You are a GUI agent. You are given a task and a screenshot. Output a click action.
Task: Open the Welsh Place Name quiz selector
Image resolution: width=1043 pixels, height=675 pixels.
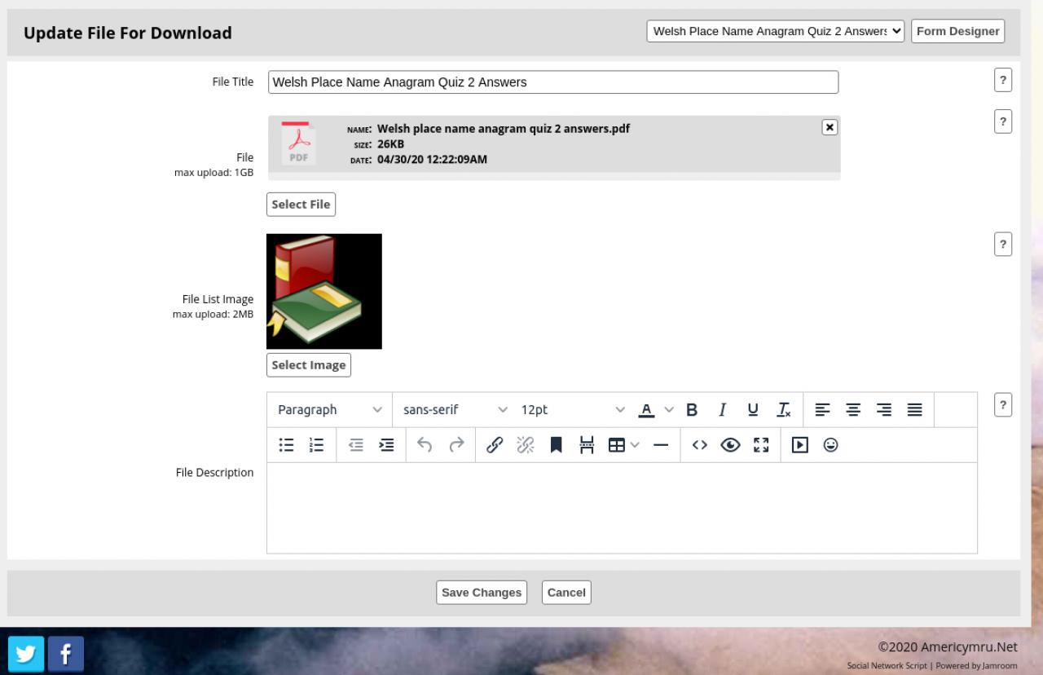point(775,31)
